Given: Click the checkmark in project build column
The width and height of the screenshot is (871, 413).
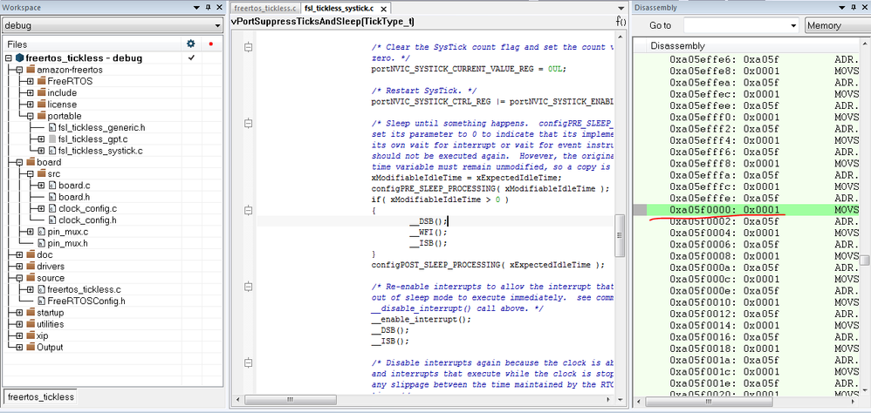Looking at the screenshot, I should point(190,58).
